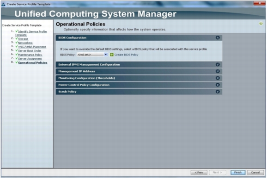Go to Server Assignment step
The image size is (267, 179).
[x=30, y=59]
